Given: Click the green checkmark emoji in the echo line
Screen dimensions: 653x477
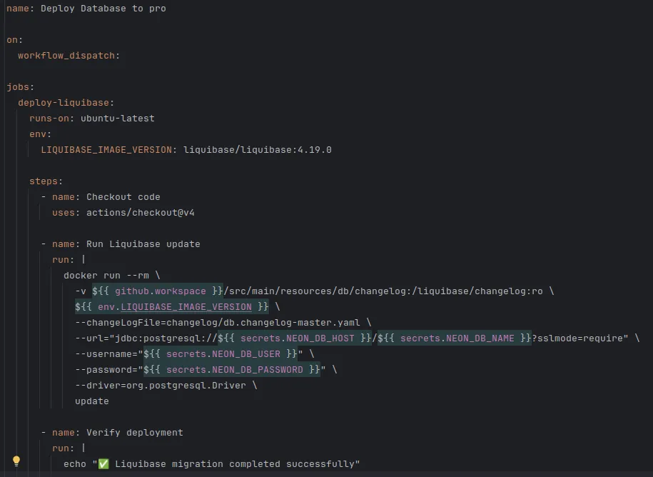Looking at the screenshot, I should click(103, 463).
